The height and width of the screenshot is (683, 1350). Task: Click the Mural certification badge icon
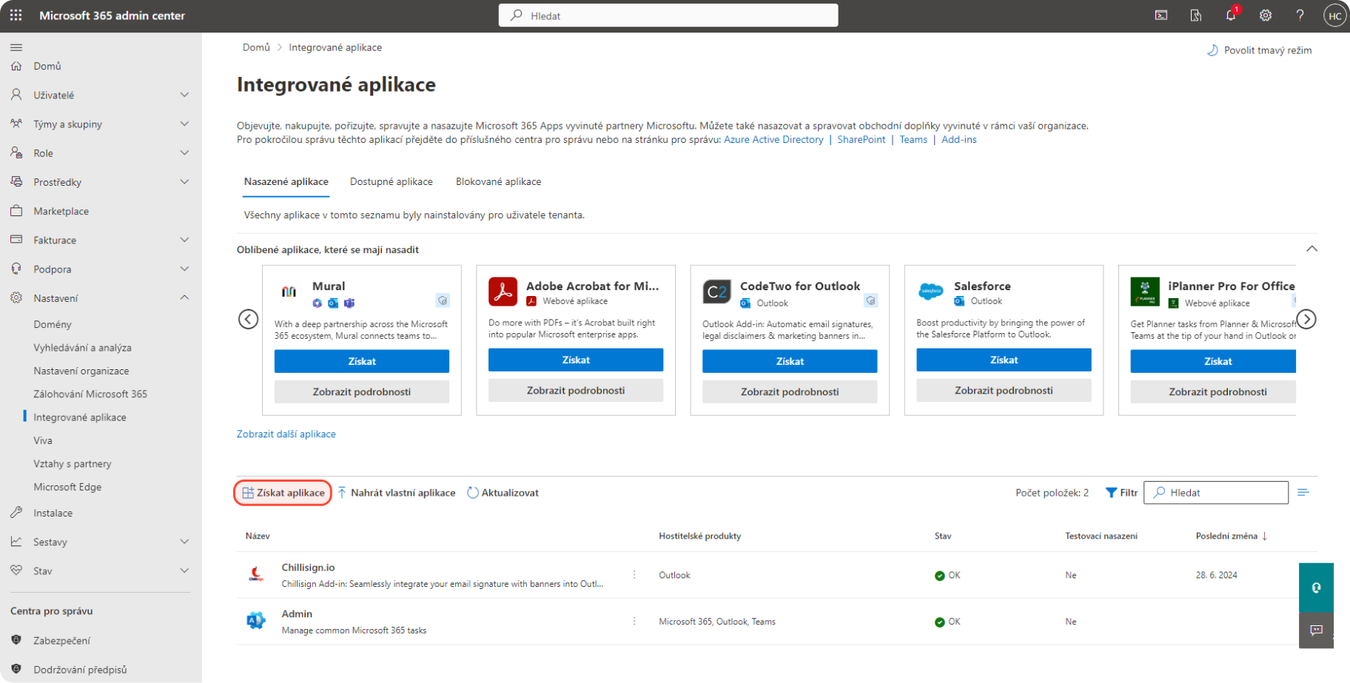443,300
